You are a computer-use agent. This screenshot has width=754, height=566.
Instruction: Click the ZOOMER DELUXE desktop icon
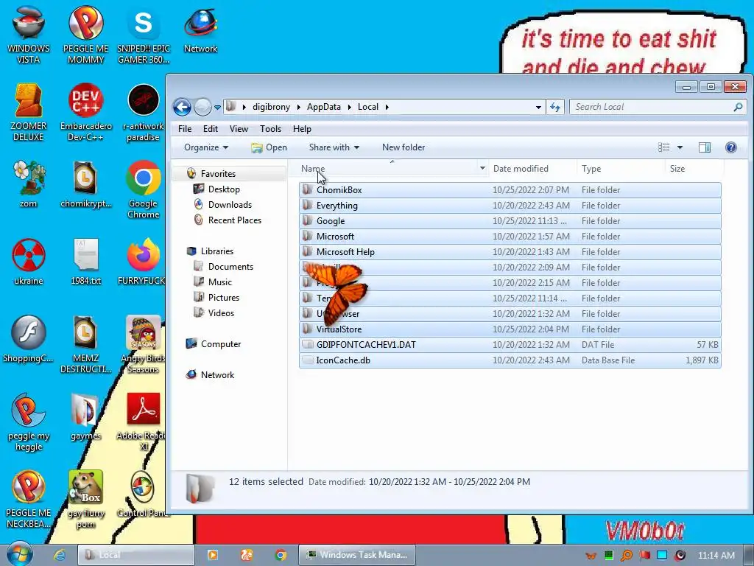coord(29,112)
